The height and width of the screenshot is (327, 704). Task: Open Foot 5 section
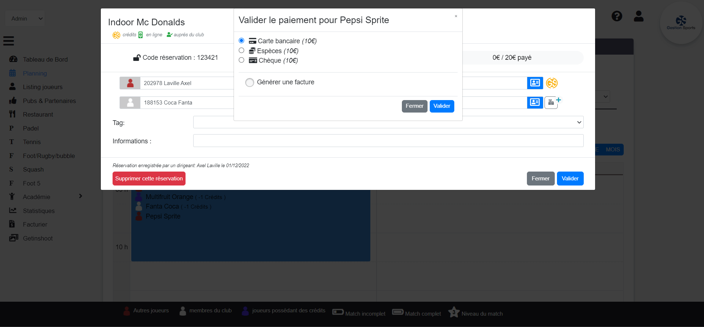coord(32,183)
